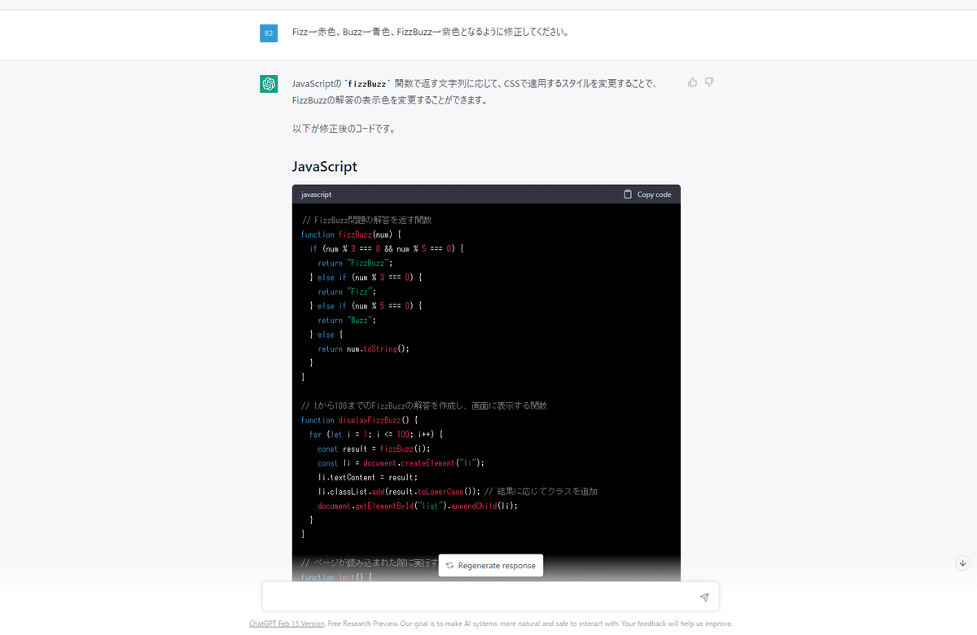Select the javascript label on the code block

click(318, 195)
